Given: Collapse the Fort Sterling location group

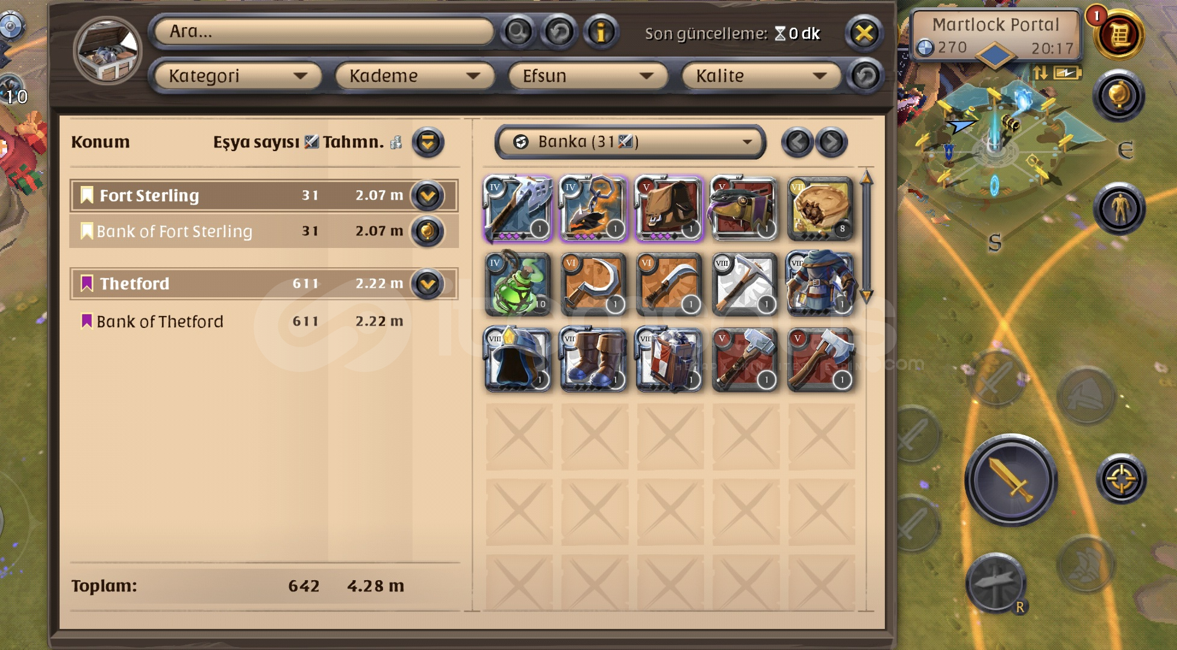Looking at the screenshot, I should pyautogui.click(x=428, y=196).
